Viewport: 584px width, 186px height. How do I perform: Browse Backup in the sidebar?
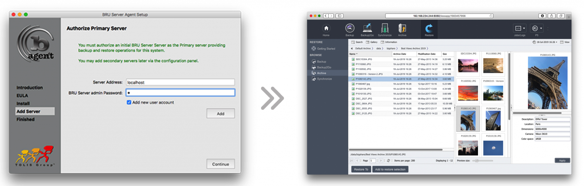[319, 61]
